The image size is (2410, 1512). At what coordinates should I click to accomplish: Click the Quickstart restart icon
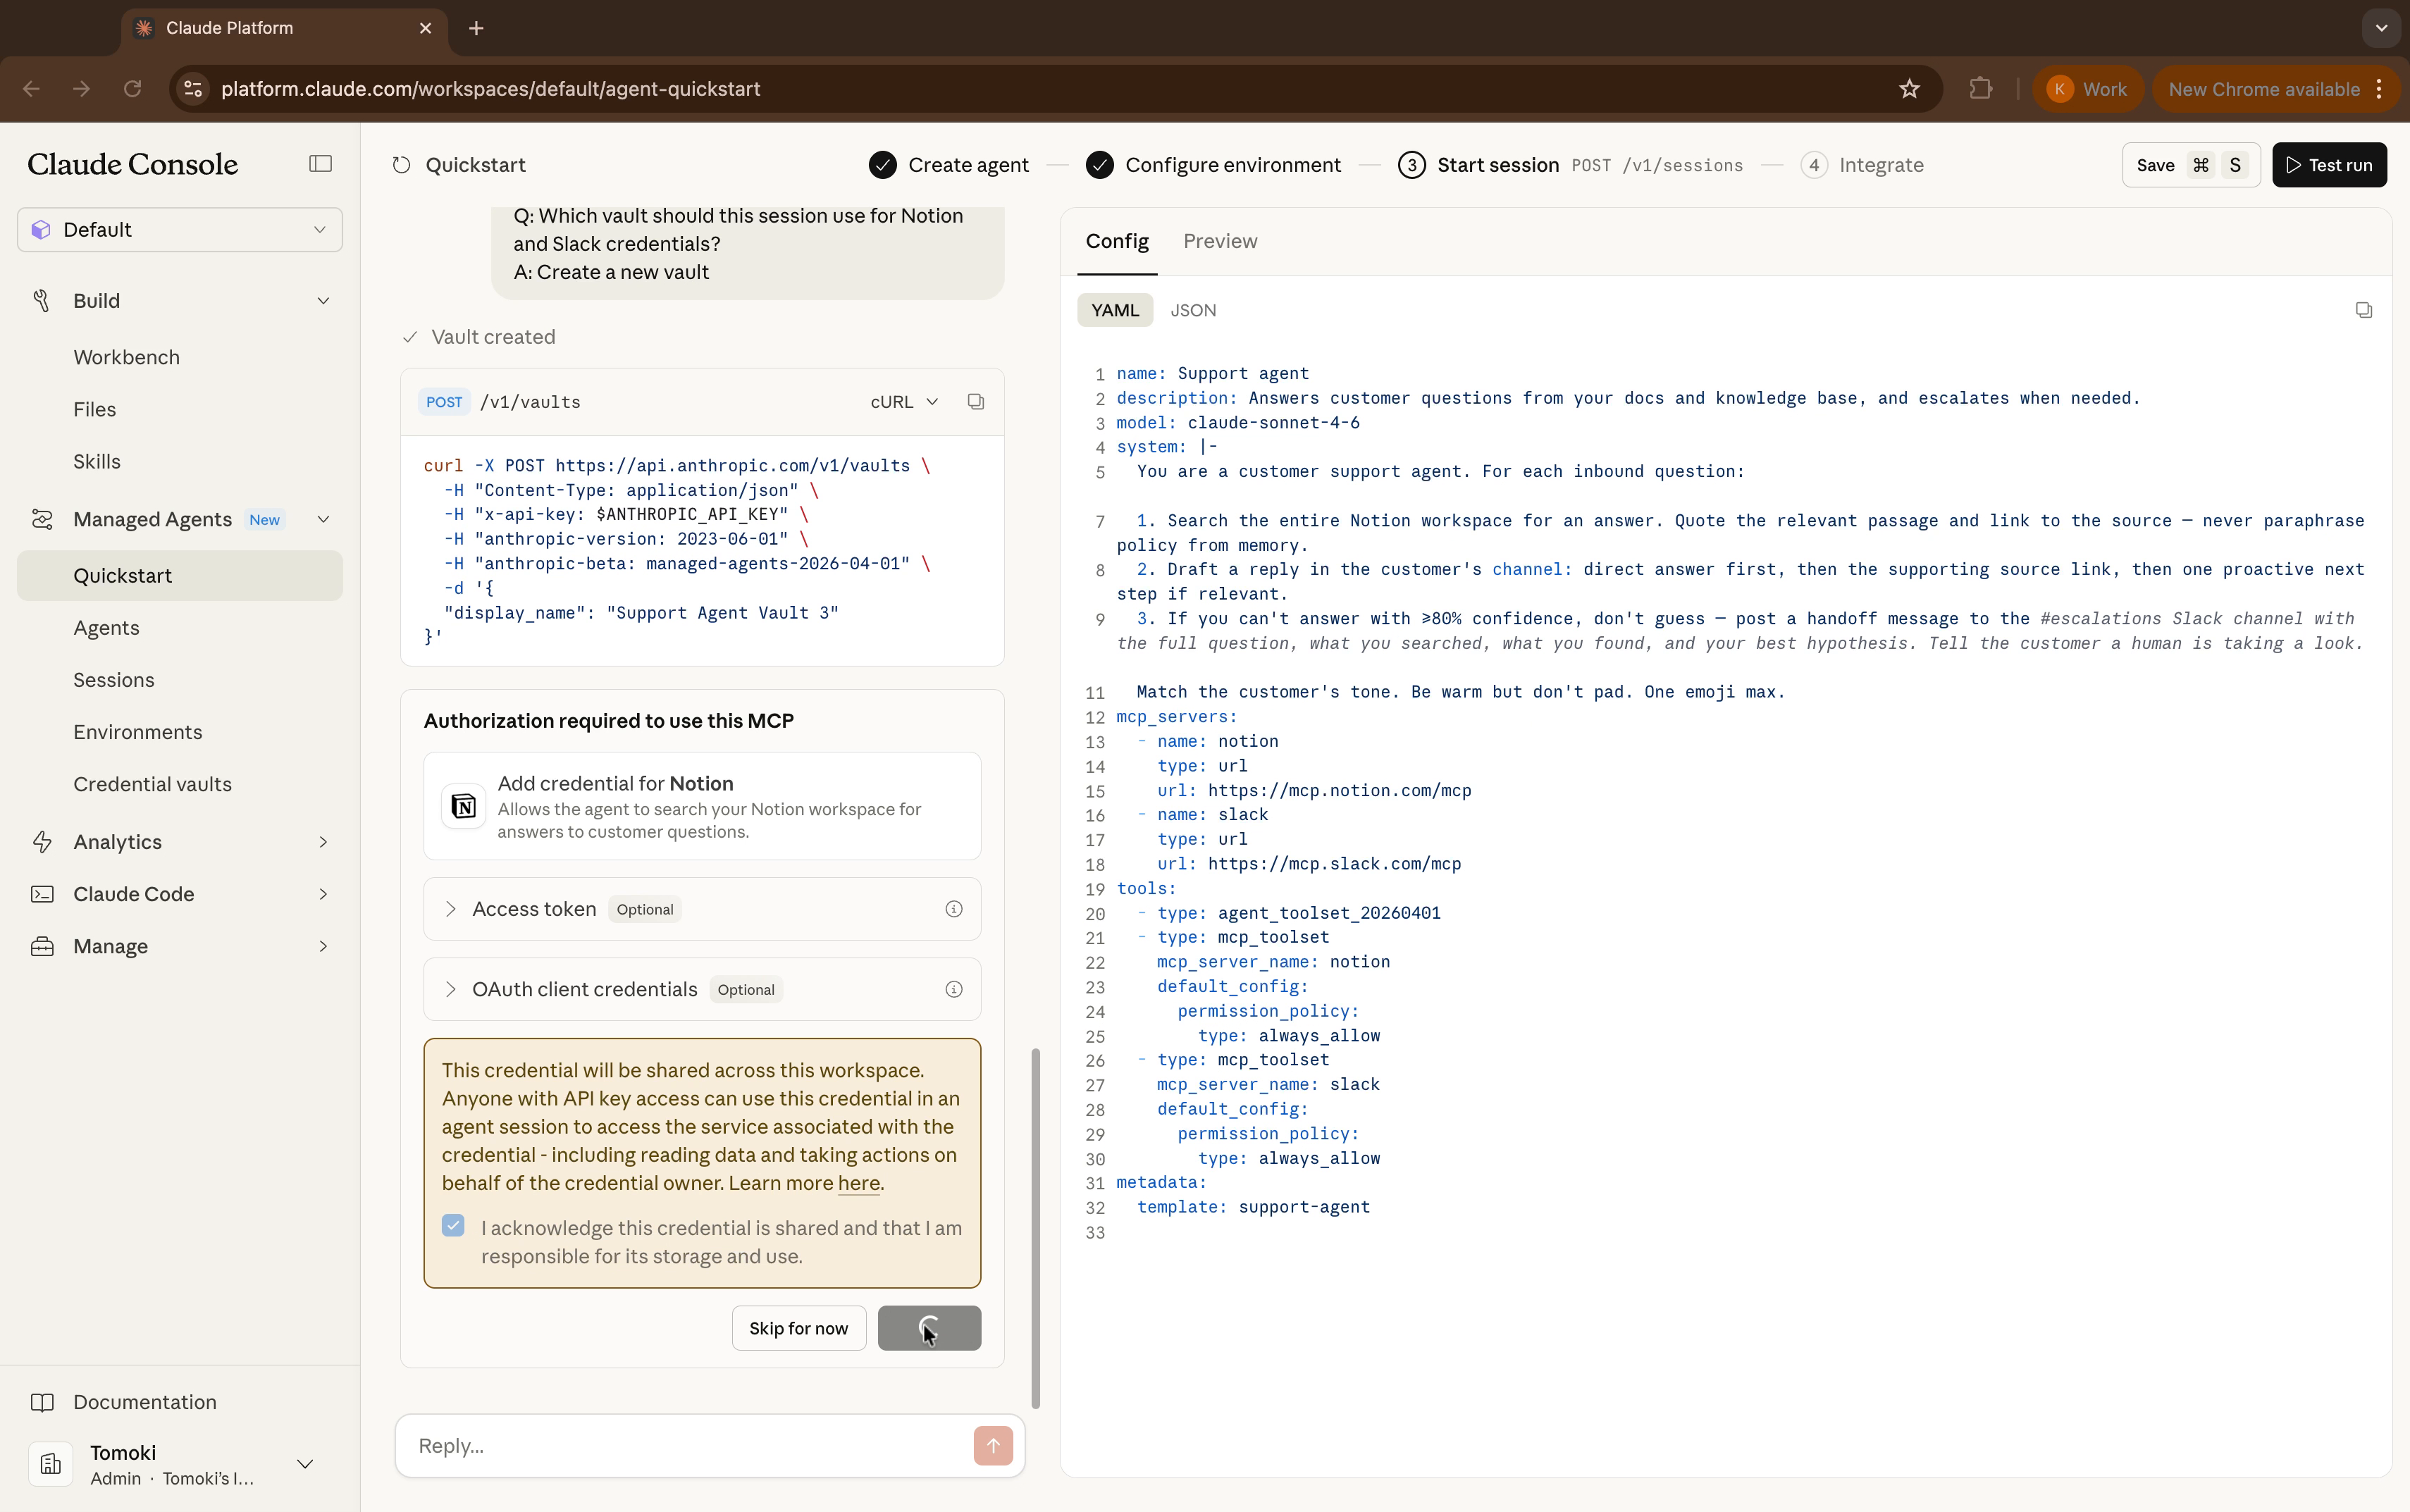pyautogui.click(x=402, y=165)
